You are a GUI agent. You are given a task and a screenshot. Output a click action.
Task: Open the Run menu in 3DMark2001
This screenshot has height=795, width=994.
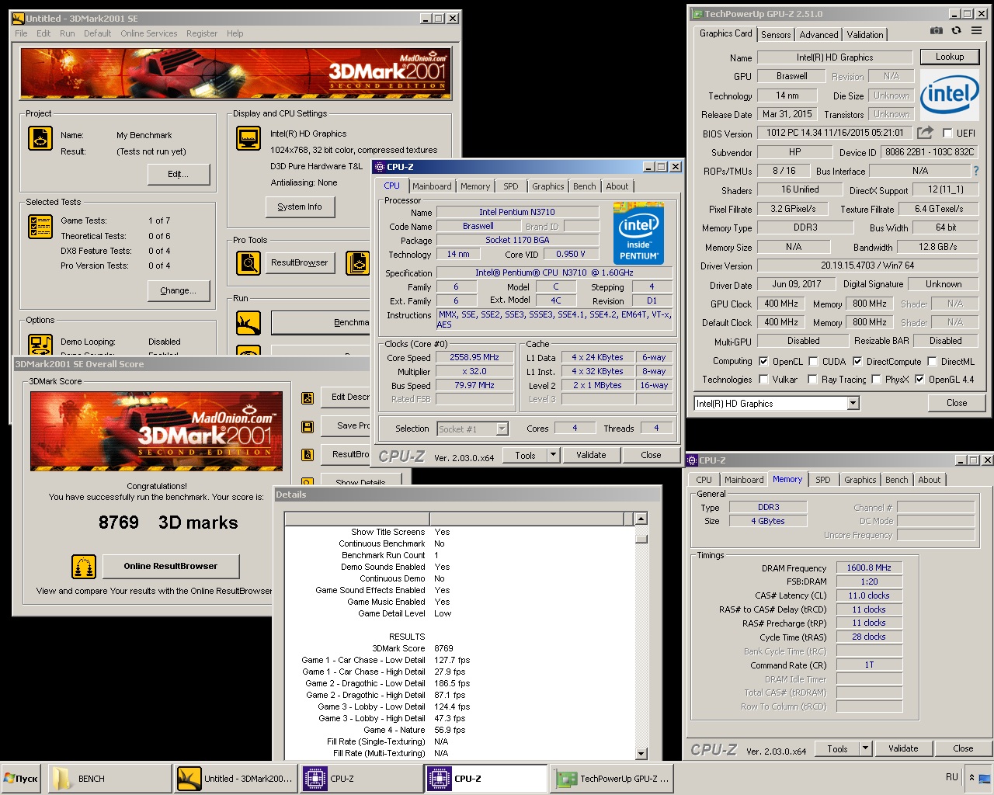click(x=68, y=33)
